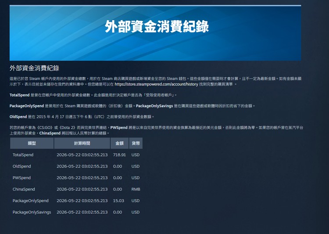Click the 0.00 amount in PWSpend row
329x234 pixels.
(118, 178)
